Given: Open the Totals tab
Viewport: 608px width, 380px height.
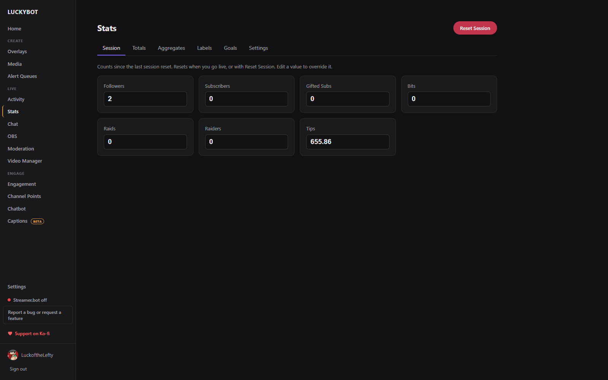Looking at the screenshot, I should (x=139, y=48).
